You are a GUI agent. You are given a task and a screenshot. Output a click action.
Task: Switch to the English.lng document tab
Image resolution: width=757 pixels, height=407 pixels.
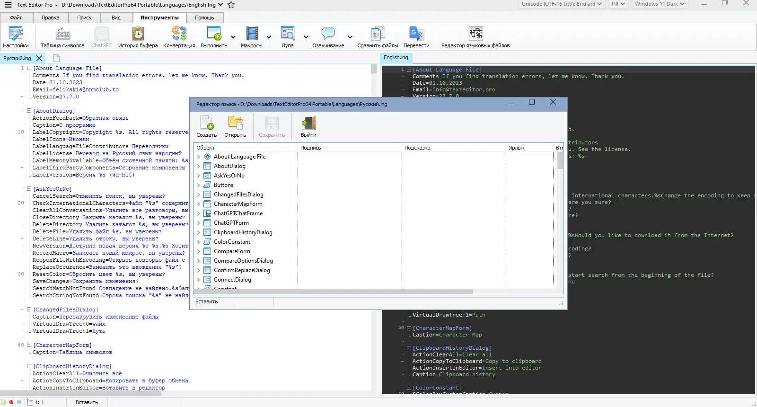click(396, 57)
